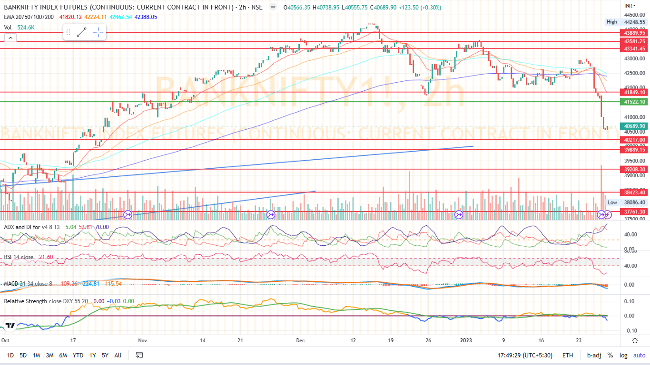This screenshot has width=650, height=365.
Task: Switch to 1D time range
Action: point(10,355)
